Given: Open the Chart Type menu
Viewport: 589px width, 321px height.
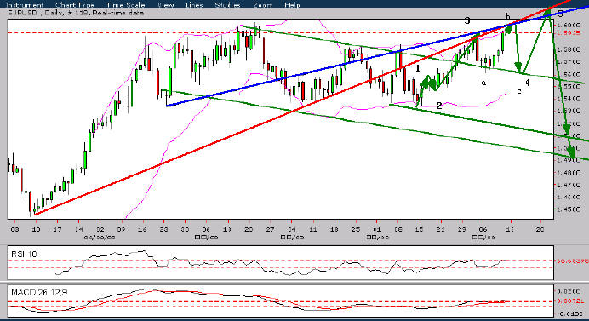Looking at the screenshot, I should point(74,5).
